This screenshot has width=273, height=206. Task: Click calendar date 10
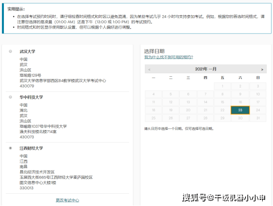[x=258, y=94]
